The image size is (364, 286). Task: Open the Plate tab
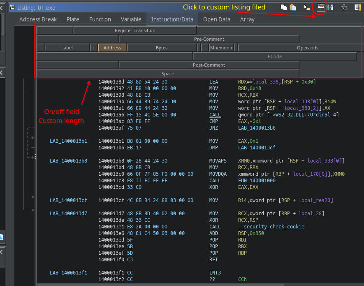click(x=73, y=19)
